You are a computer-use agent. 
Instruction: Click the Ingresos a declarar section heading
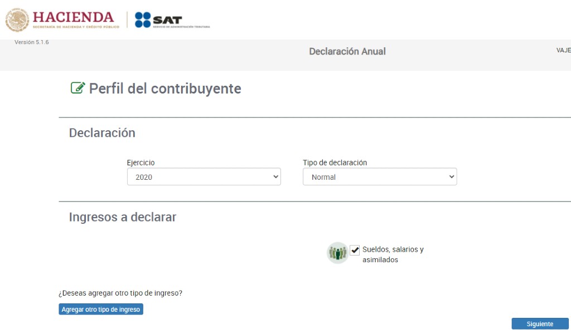pos(122,217)
